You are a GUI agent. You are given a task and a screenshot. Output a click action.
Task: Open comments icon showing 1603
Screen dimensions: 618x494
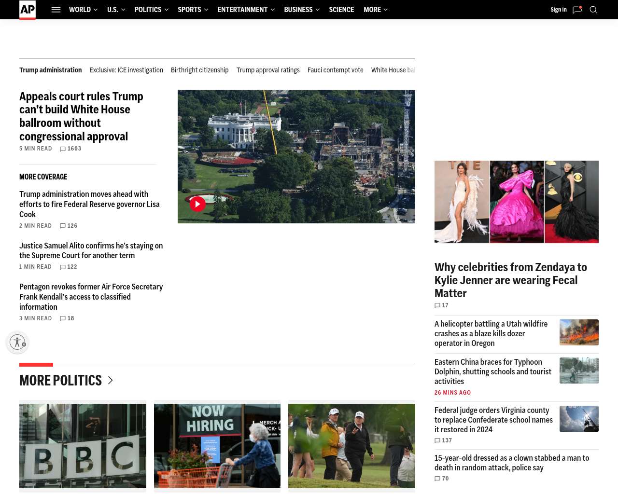click(x=63, y=149)
